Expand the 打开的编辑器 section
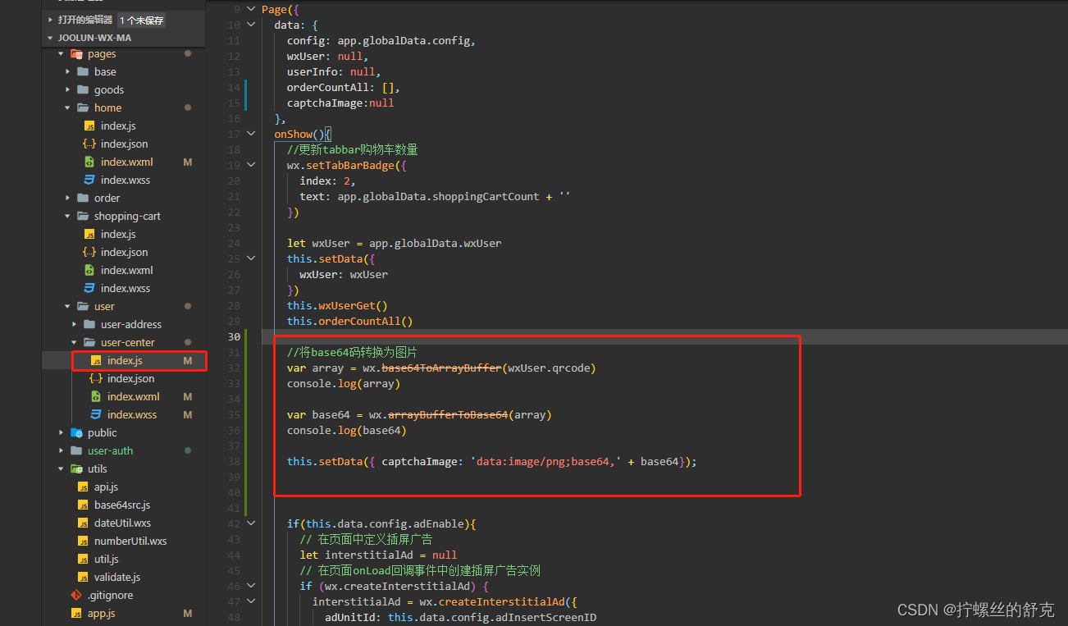 point(51,20)
